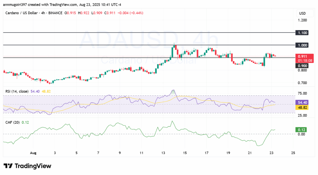The height and width of the screenshot is (175, 318).
Task: Click the 75.00 RSI axis value
Action: pyautogui.click(x=302, y=94)
